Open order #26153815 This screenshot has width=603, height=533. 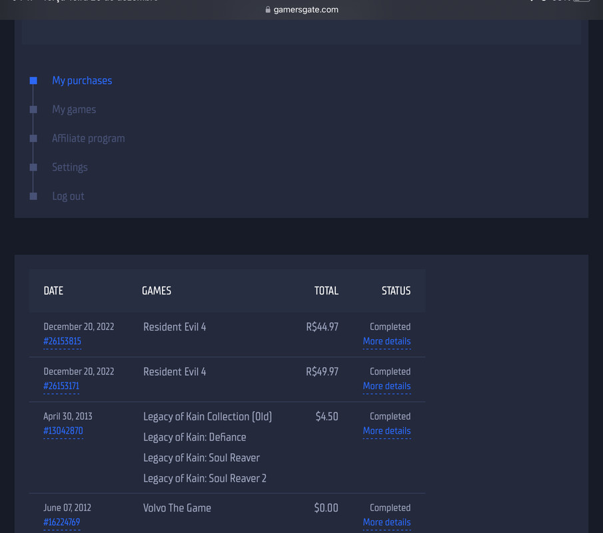63,341
